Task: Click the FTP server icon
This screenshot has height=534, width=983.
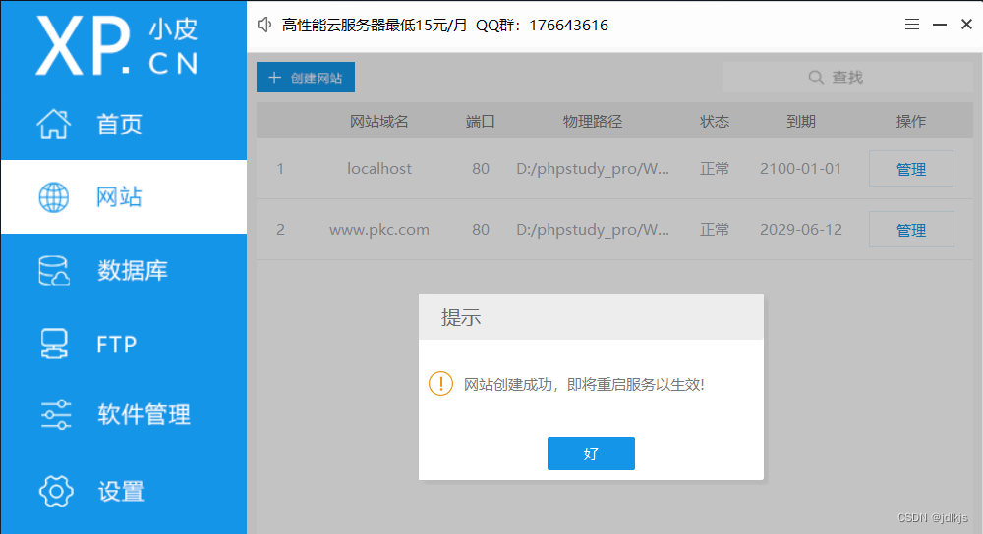Action: 54,344
